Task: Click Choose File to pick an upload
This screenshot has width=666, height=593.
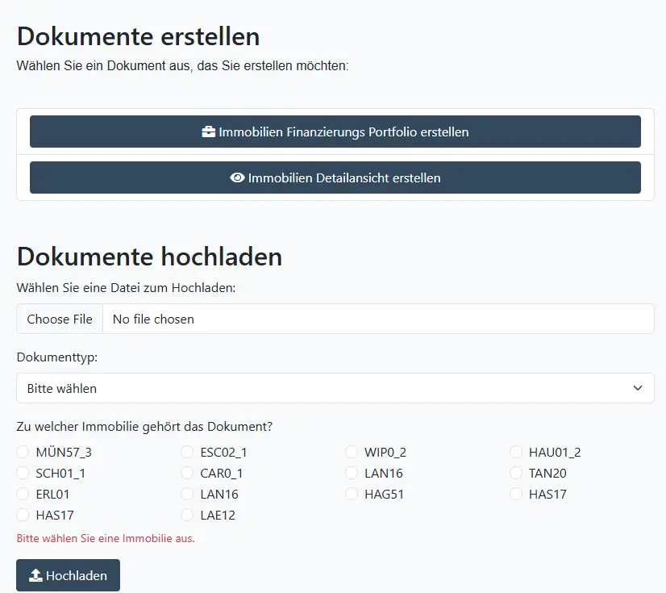Action: click(59, 319)
